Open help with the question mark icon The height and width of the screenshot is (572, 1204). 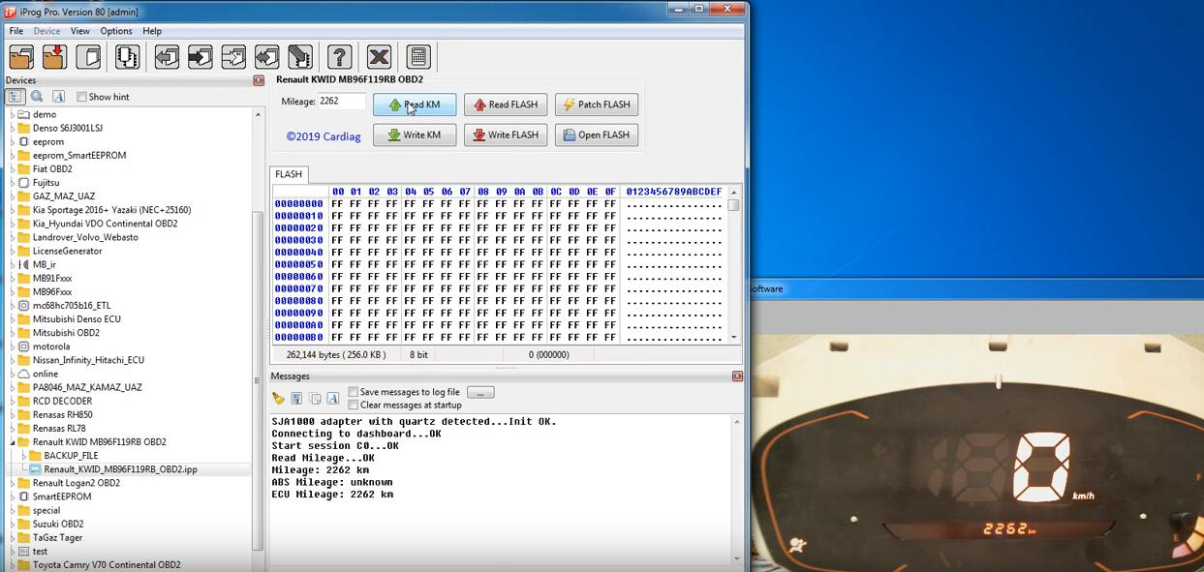tap(339, 57)
